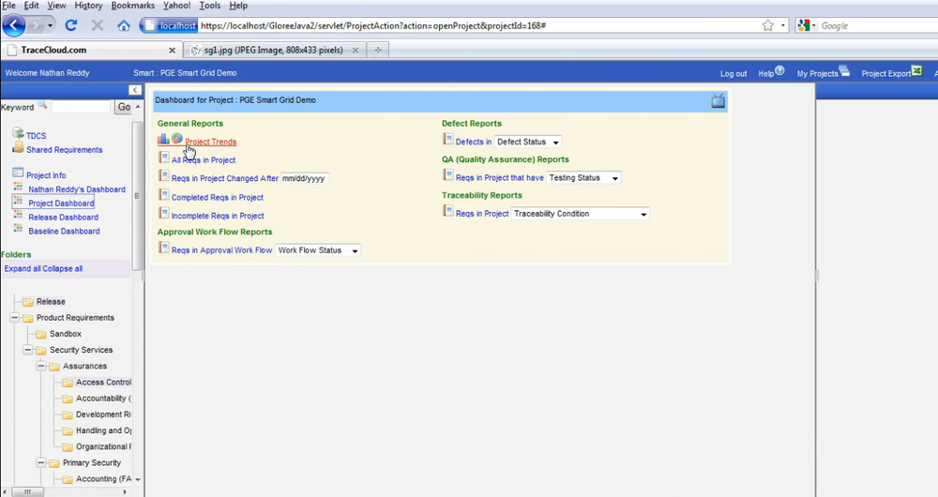
Task: Click the bar chart icon for Project Trends
Action: [163, 139]
